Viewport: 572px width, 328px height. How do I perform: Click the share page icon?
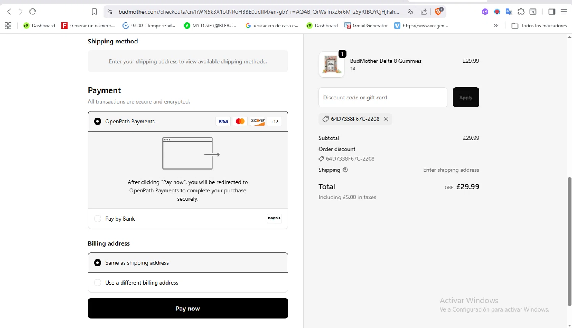coord(424,12)
